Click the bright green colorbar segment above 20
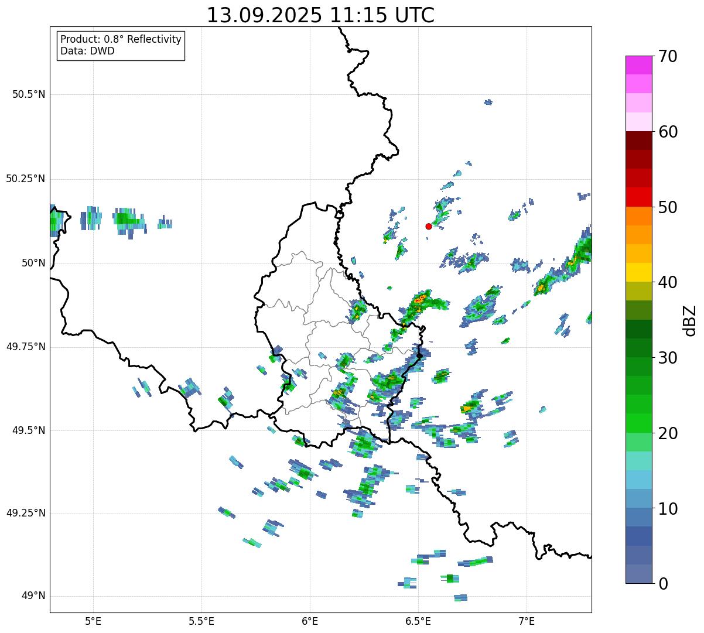The image size is (704, 633). [639, 423]
